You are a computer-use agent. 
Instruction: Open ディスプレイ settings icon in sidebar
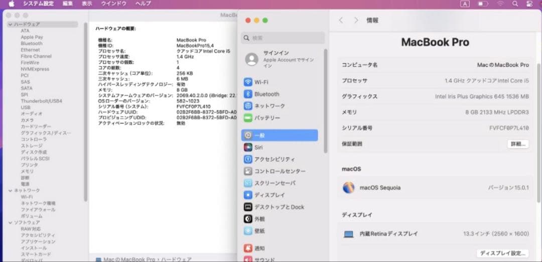click(248, 195)
